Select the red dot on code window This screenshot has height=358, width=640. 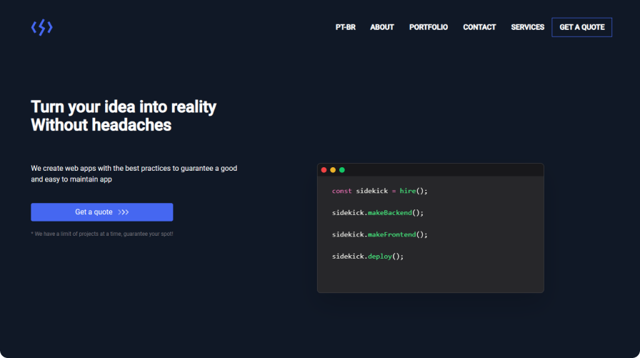tap(324, 170)
